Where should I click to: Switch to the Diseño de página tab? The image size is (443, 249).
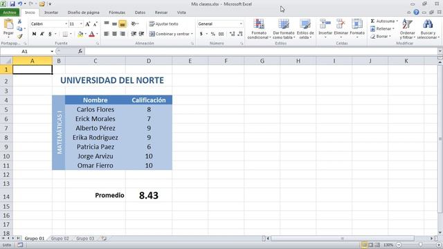(83, 12)
